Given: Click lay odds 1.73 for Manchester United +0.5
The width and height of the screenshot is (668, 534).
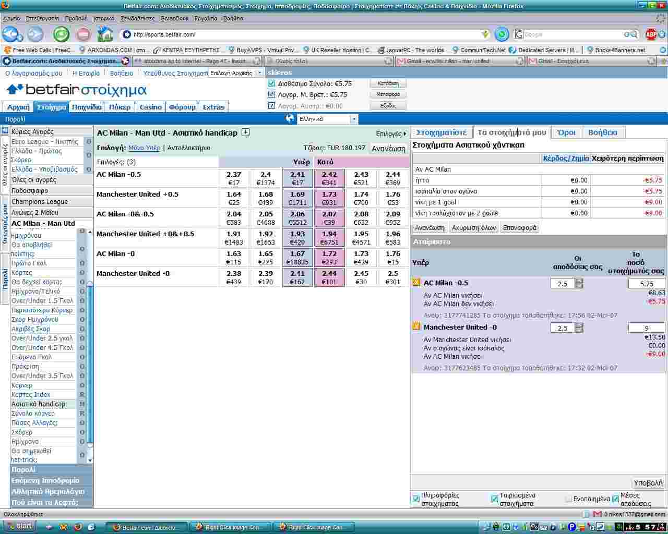Looking at the screenshot, I should tap(329, 198).
